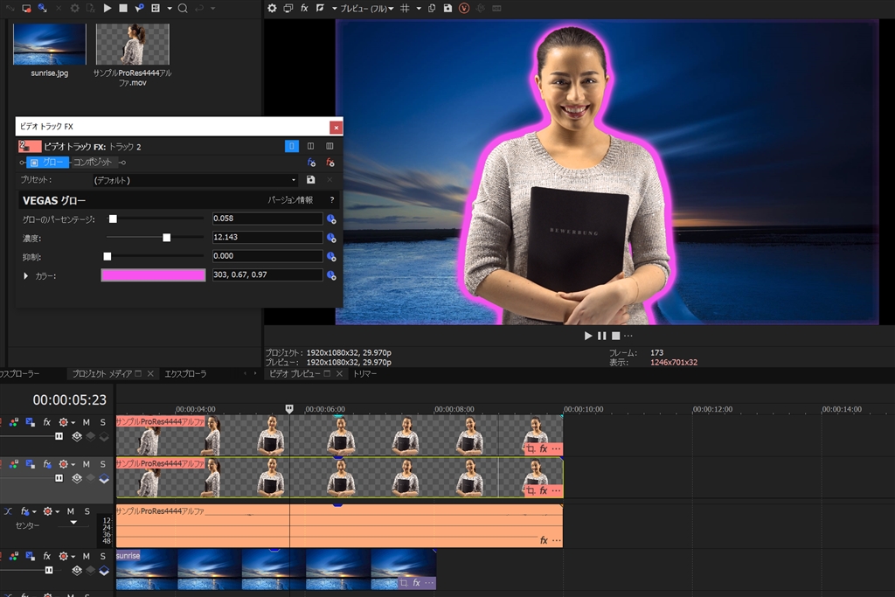Click the video output FX icon above preview

(x=304, y=8)
